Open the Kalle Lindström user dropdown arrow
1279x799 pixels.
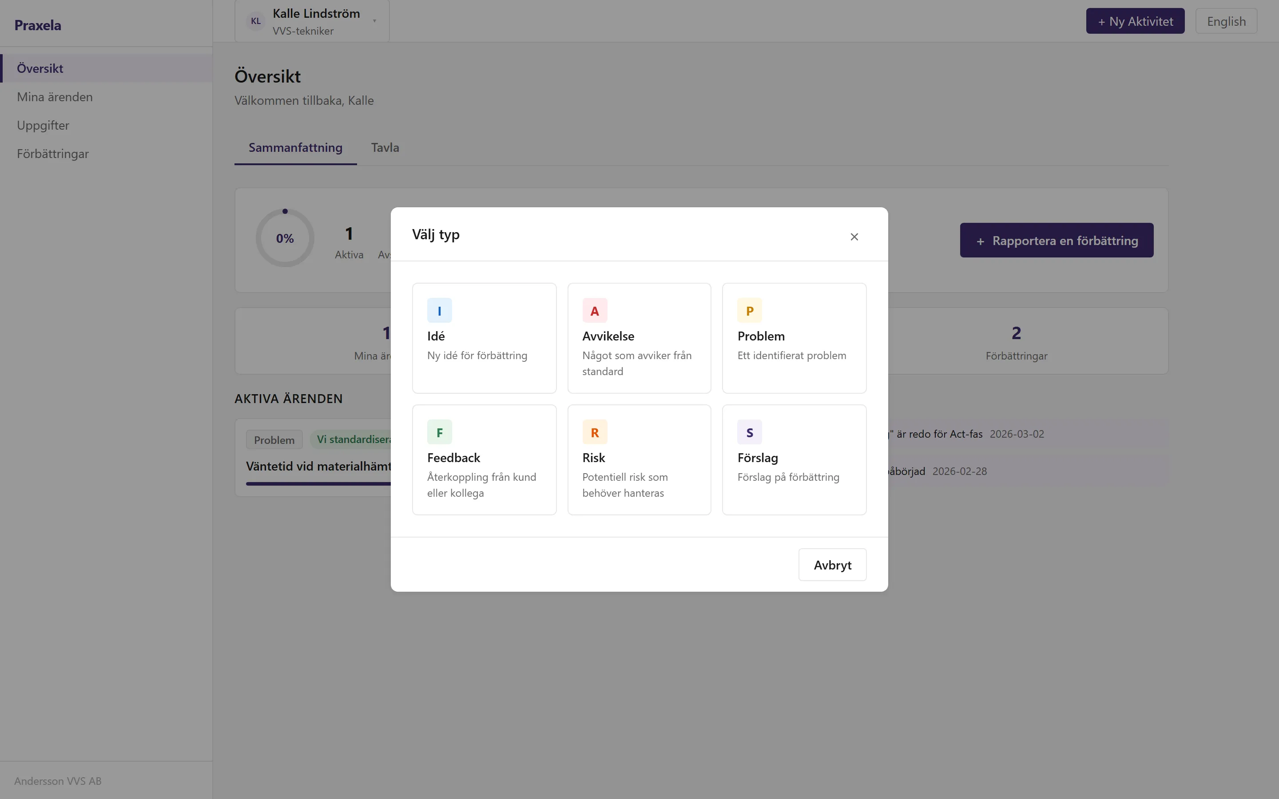click(x=374, y=21)
